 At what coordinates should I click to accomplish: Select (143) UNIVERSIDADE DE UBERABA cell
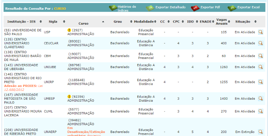(x=21, y=67)
